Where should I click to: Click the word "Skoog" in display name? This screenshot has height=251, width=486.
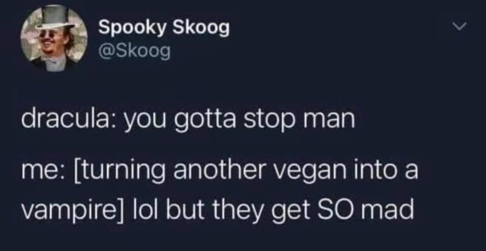point(201,29)
